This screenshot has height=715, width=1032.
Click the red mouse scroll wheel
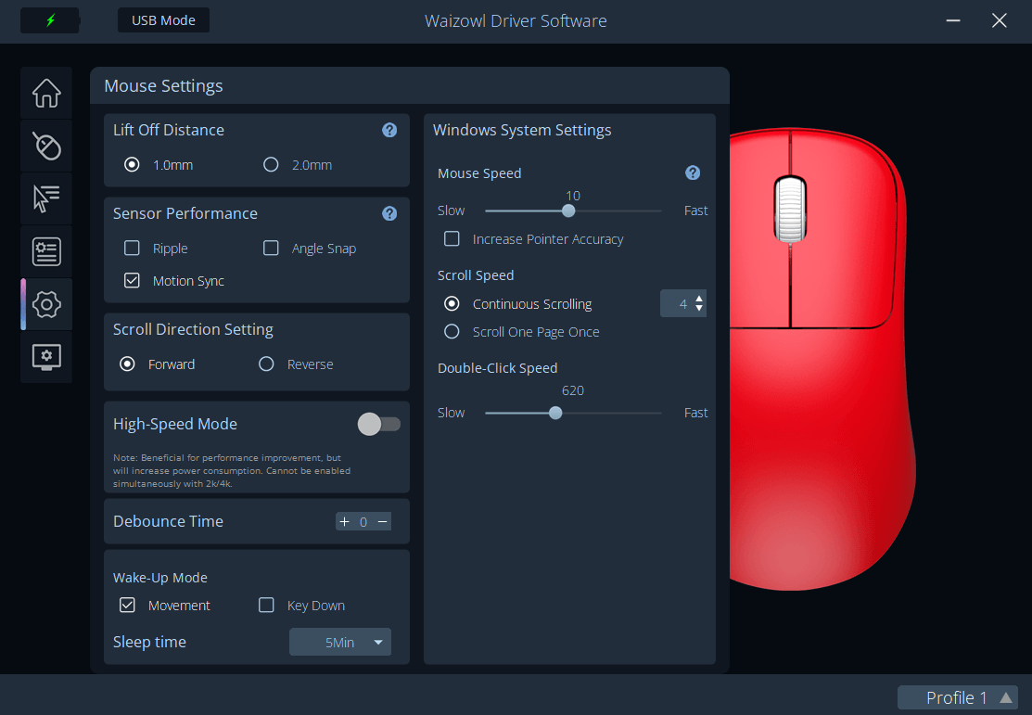coord(790,209)
